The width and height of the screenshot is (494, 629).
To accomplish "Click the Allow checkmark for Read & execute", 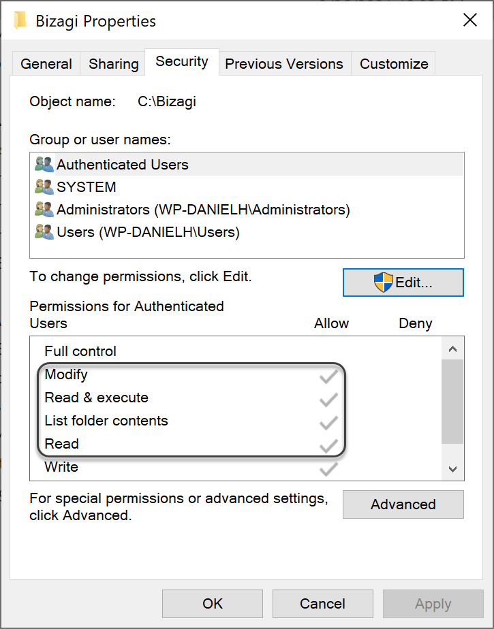I will click(328, 400).
